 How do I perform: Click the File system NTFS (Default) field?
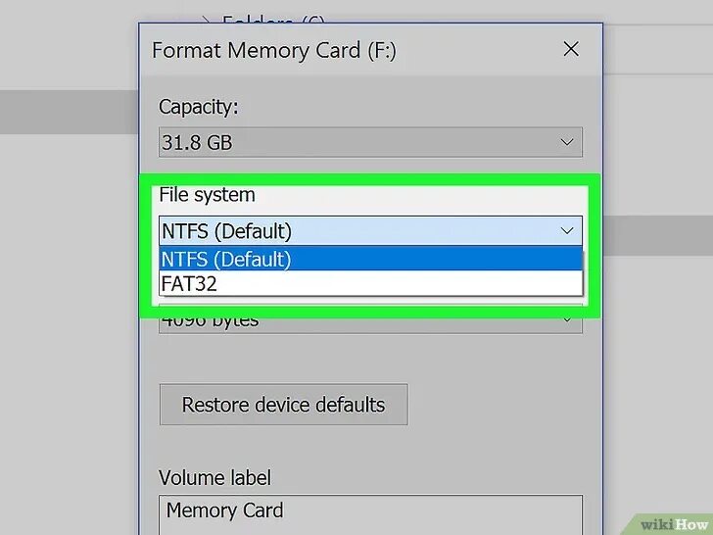370,231
